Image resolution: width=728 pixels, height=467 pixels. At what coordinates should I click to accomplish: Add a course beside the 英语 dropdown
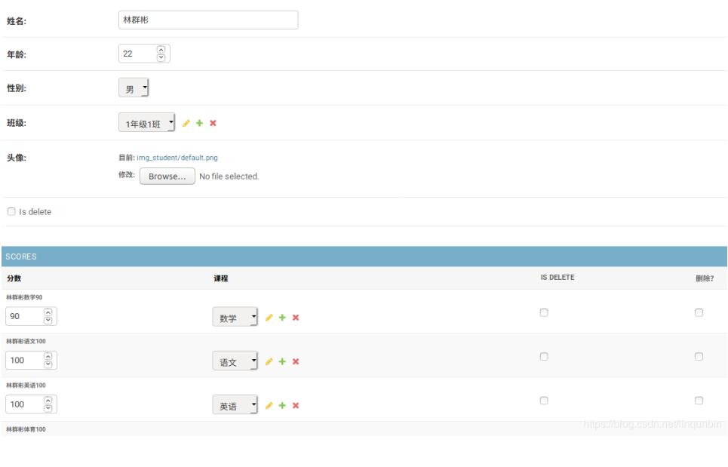tap(282, 405)
